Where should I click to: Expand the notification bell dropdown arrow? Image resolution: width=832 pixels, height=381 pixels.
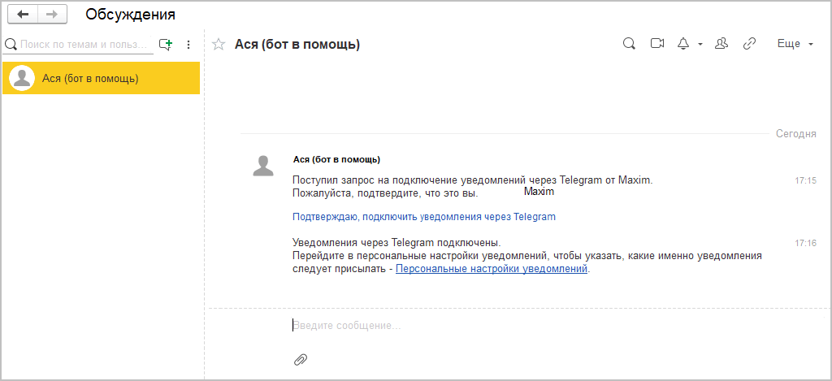700,45
